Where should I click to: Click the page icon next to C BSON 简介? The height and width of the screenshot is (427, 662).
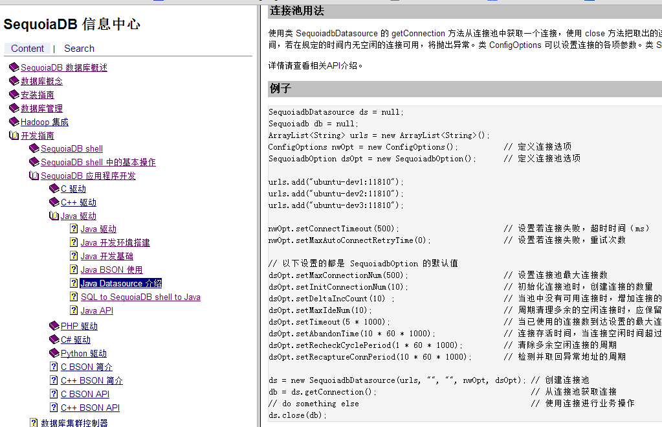point(54,367)
